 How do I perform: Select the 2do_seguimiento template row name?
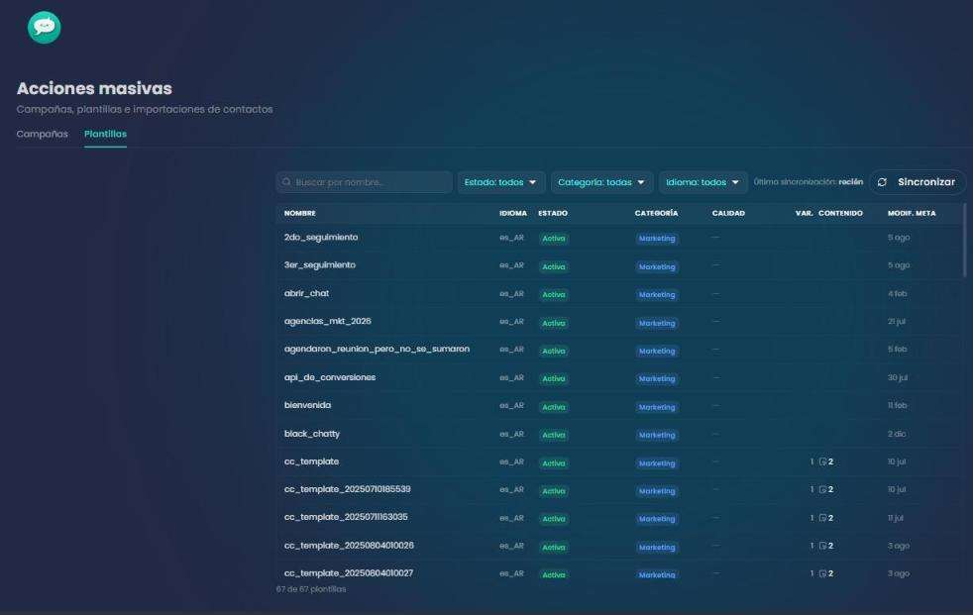tap(321, 238)
